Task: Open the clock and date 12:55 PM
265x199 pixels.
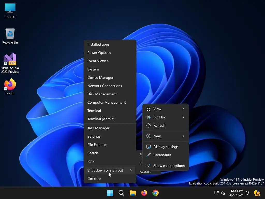Action: pyautogui.click(x=236, y=193)
